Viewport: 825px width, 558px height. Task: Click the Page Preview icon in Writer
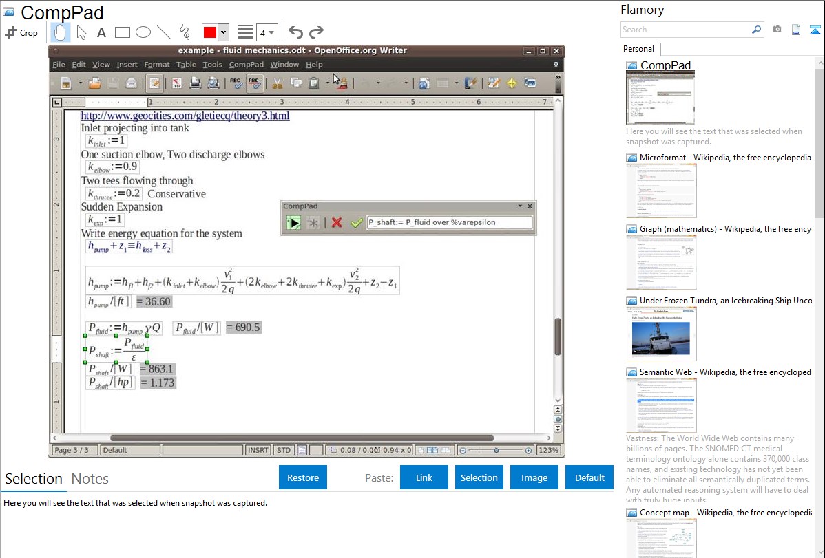(213, 83)
